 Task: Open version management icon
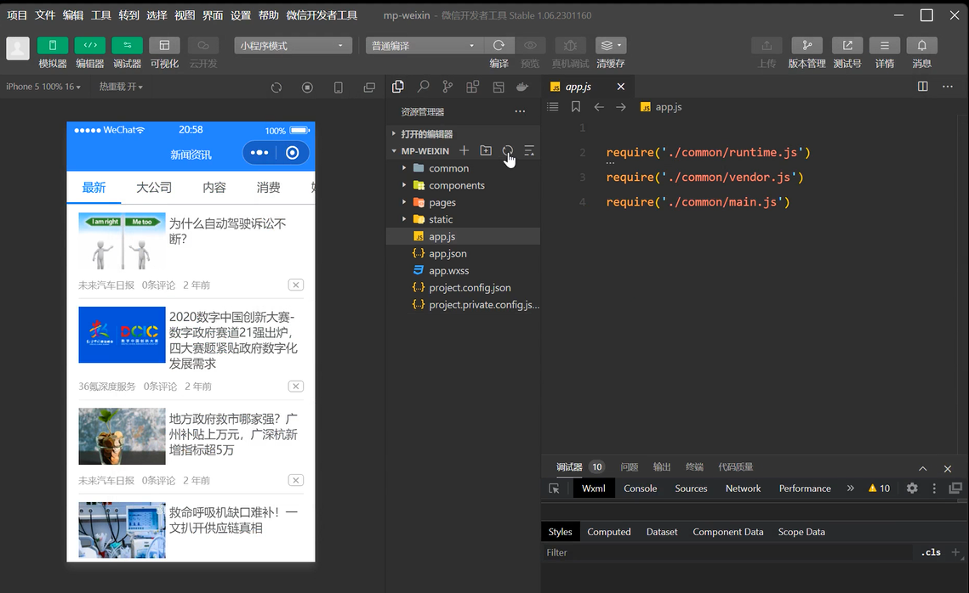pos(807,45)
